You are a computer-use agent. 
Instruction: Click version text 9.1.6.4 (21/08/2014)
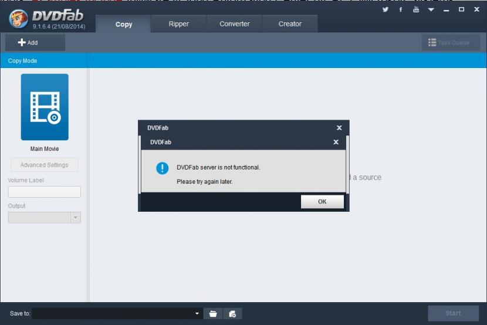click(59, 27)
